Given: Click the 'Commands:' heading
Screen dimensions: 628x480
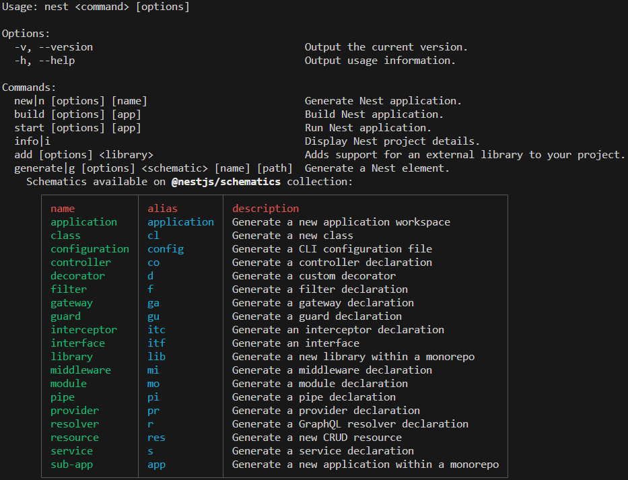Looking at the screenshot, I should pyautogui.click(x=29, y=88).
